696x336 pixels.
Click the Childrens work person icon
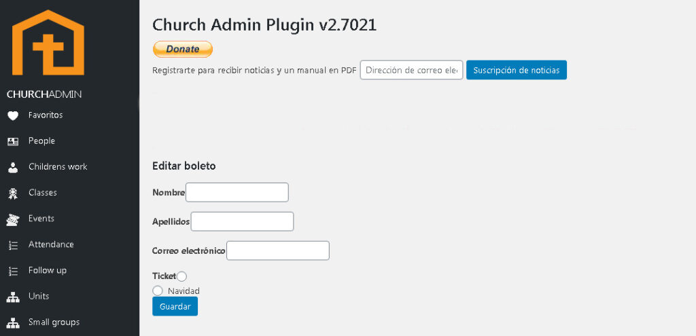click(12, 167)
